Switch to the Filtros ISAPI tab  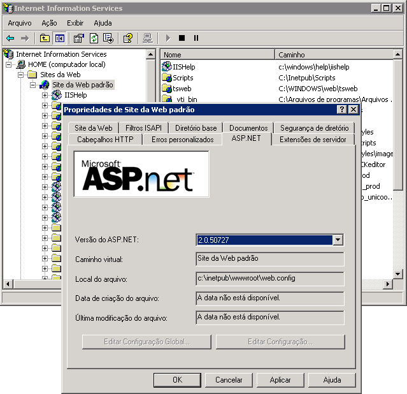pos(143,128)
